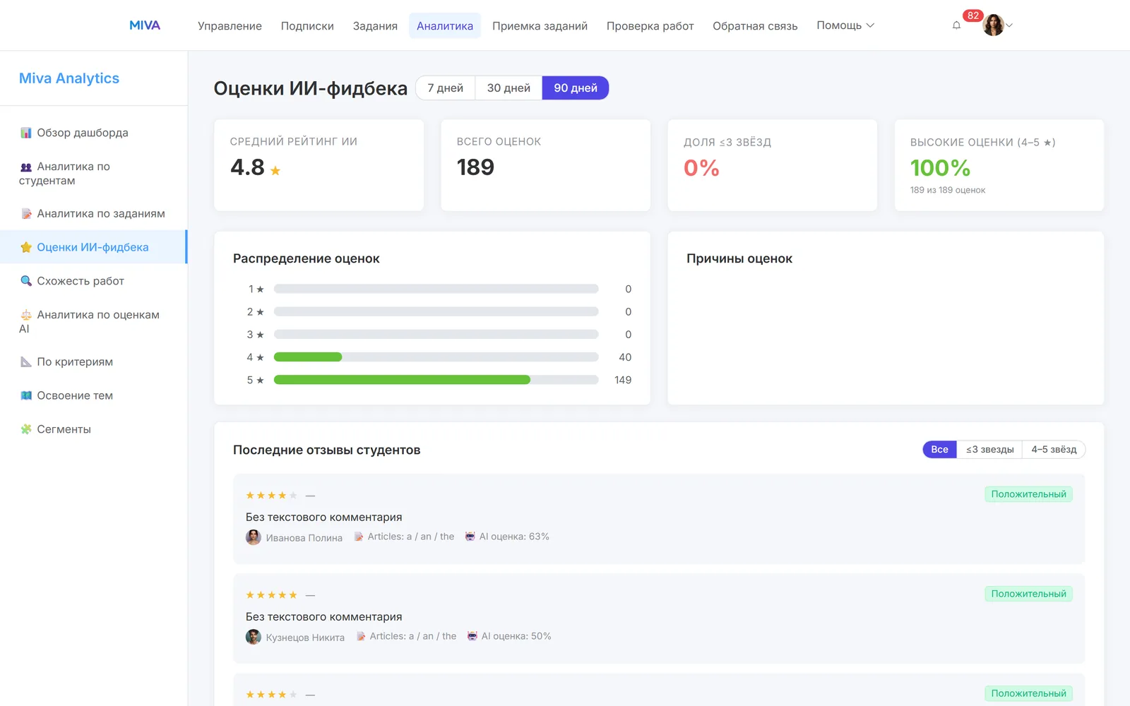
Task: Click Положительный badge on Кузнецов Никита's review
Action: (1028, 594)
